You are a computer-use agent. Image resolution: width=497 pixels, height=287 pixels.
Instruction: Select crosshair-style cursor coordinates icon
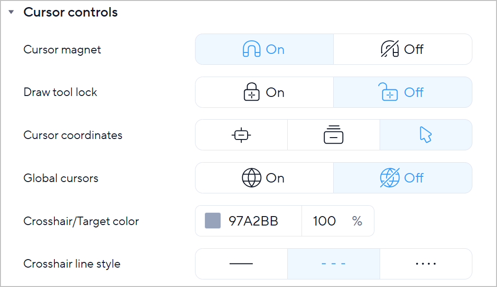(241, 135)
